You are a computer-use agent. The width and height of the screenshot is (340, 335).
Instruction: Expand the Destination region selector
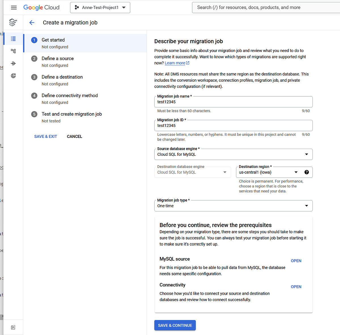(296, 172)
